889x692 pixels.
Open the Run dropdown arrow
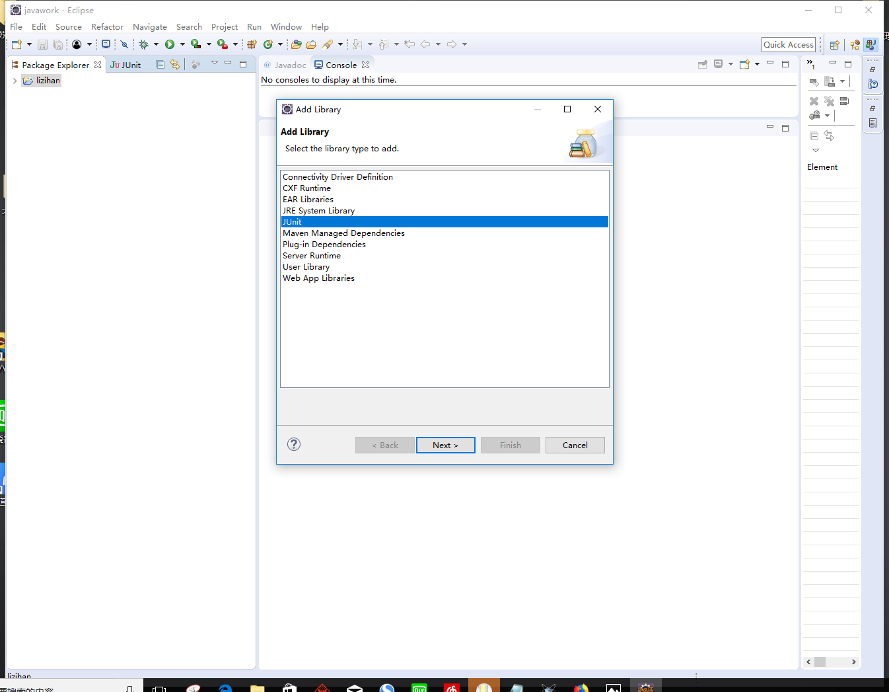[182, 44]
